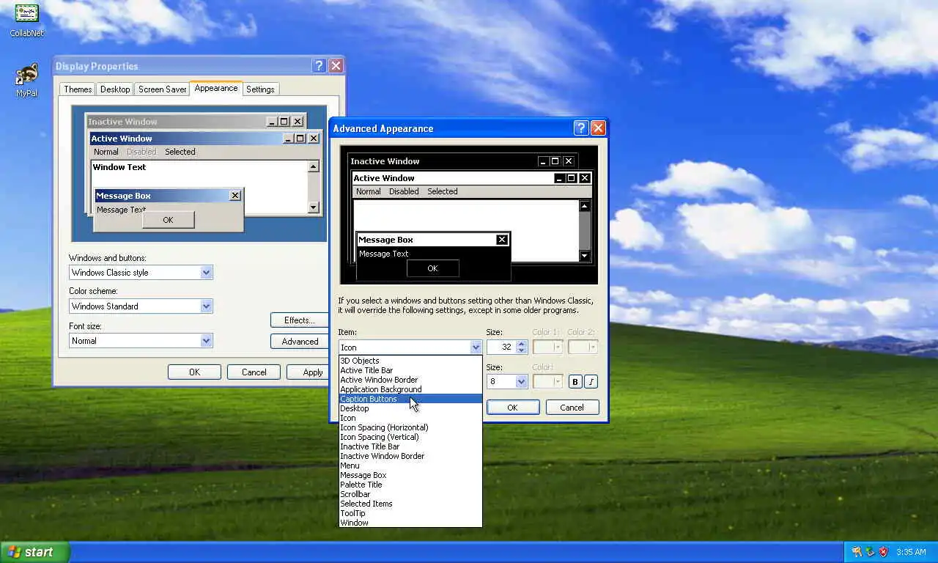Select Inactive Window Border list entry
The image size is (938, 563).
410,456
